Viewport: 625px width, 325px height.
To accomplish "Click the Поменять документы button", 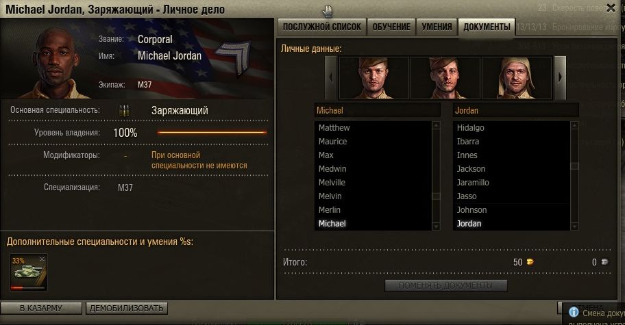I will coord(445,285).
